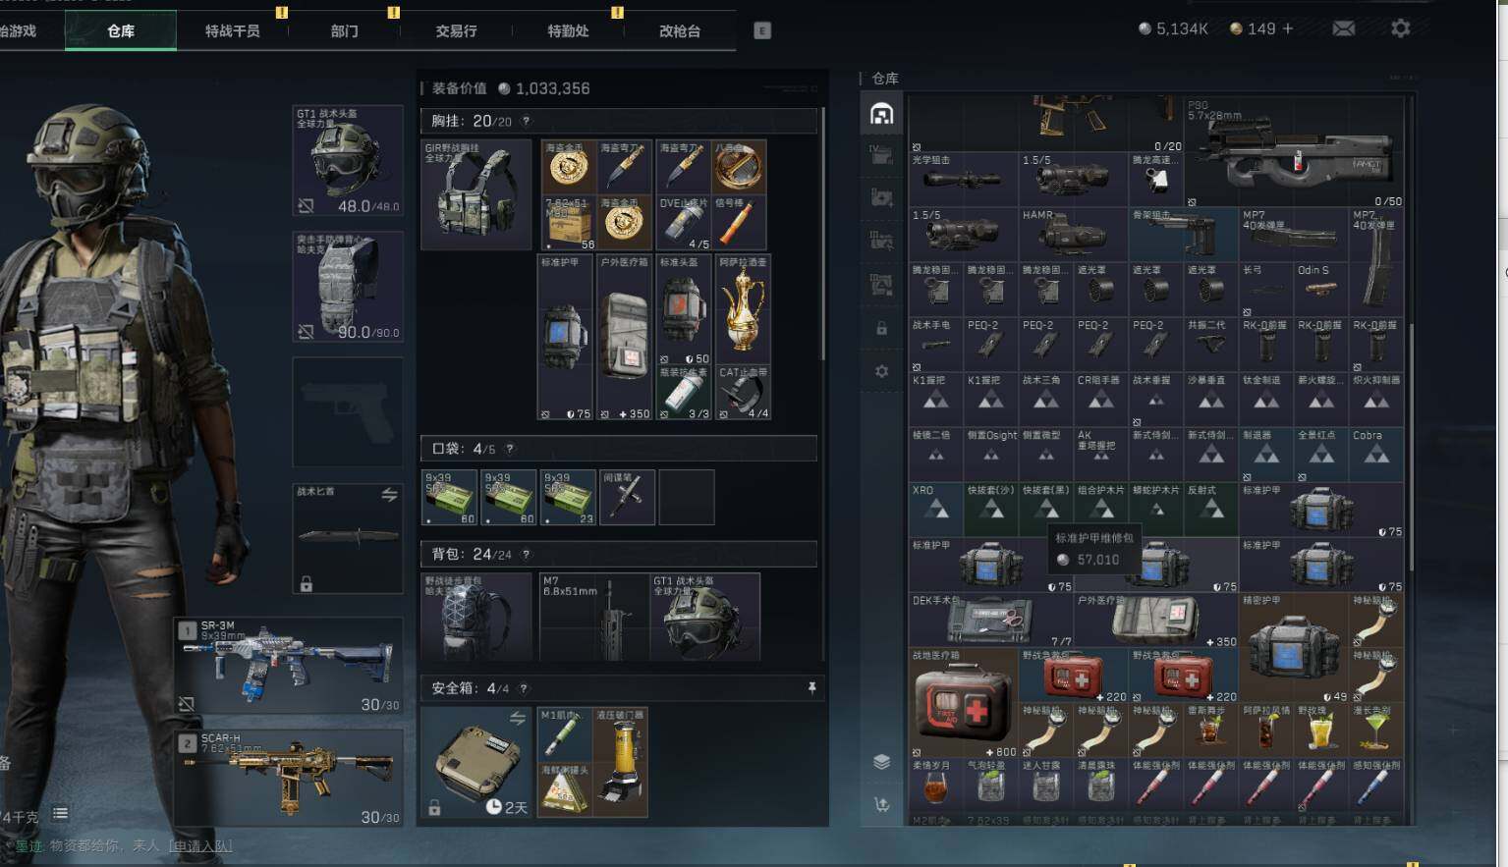Viewport: 1508px width, 867px height.
Task: Open the IV expansion box in sidebar
Action: tap(881, 155)
